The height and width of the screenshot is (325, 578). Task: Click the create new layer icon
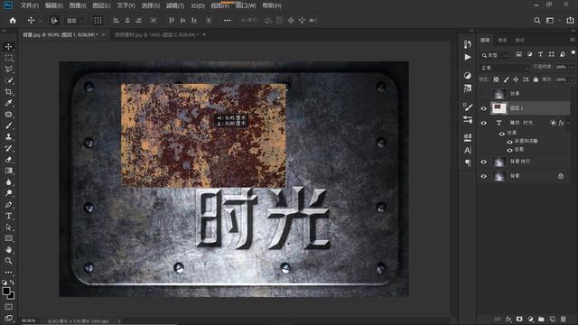tap(552, 319)
